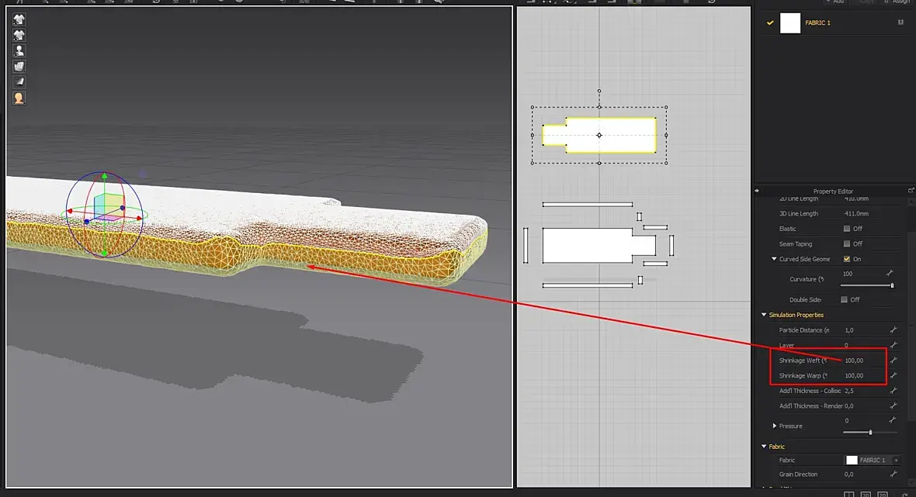Click the Particle Distance label
Viewport: 916px width, 497px height.
[x=804, y=330]
